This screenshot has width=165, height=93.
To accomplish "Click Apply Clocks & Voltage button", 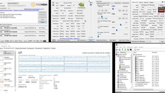I will (124, 40).
